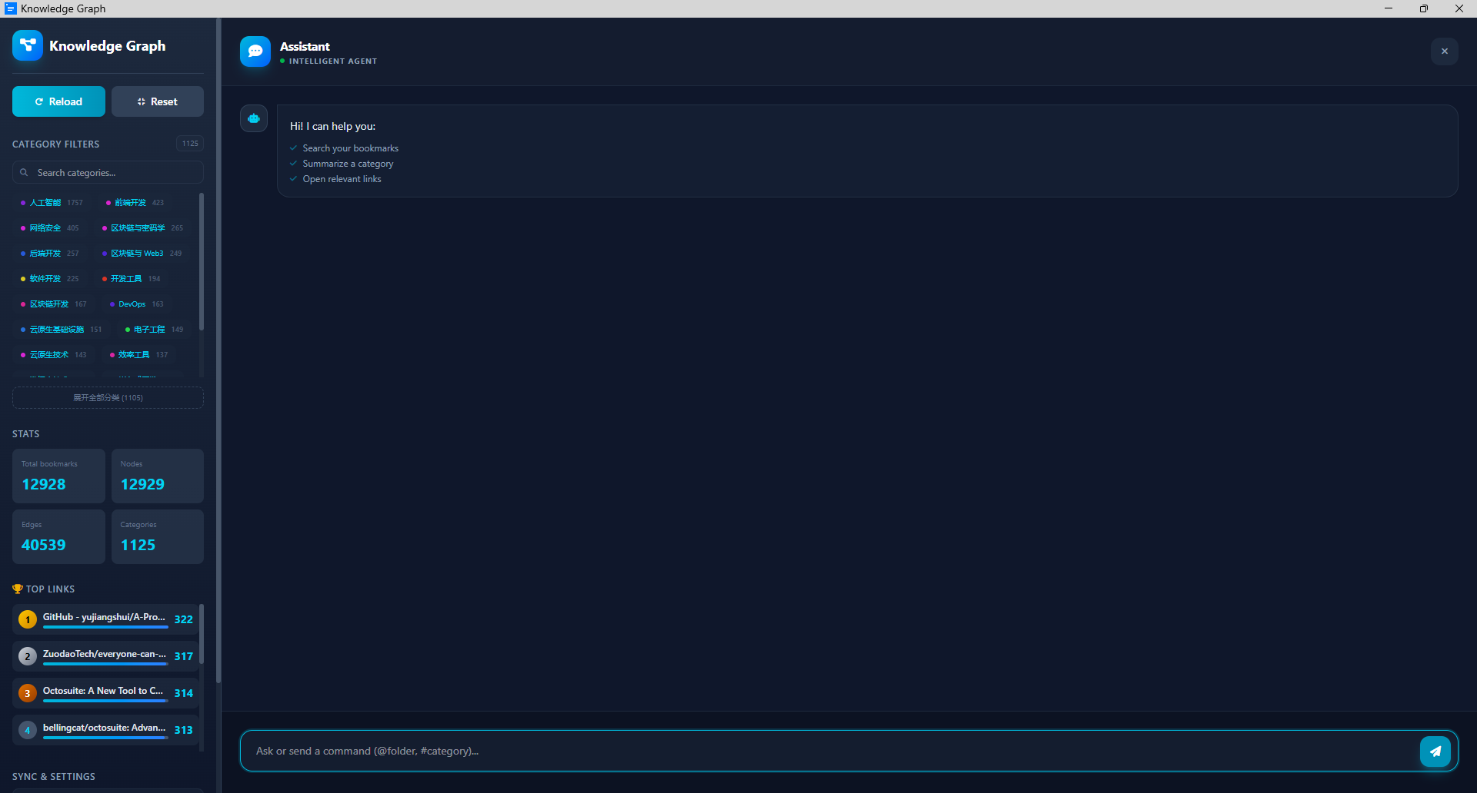Click the Nodes 12929 stat card

(x=158, y=476)
